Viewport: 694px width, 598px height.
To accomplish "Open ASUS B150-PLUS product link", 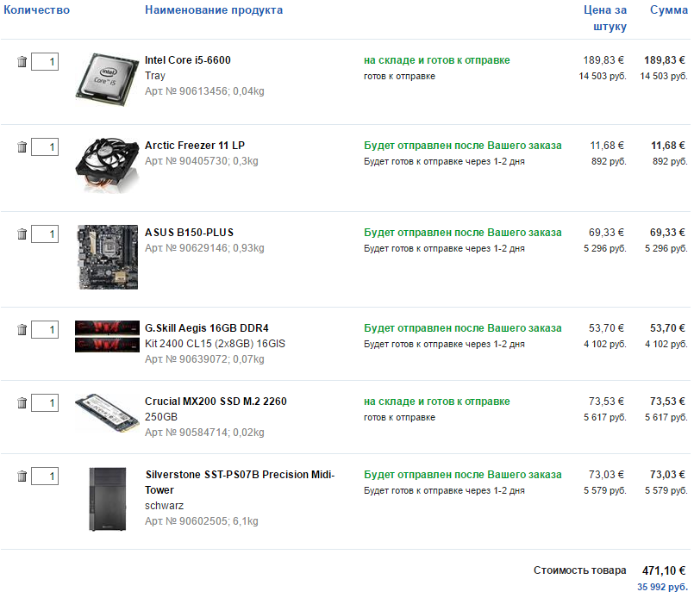I will coord(189,233).
